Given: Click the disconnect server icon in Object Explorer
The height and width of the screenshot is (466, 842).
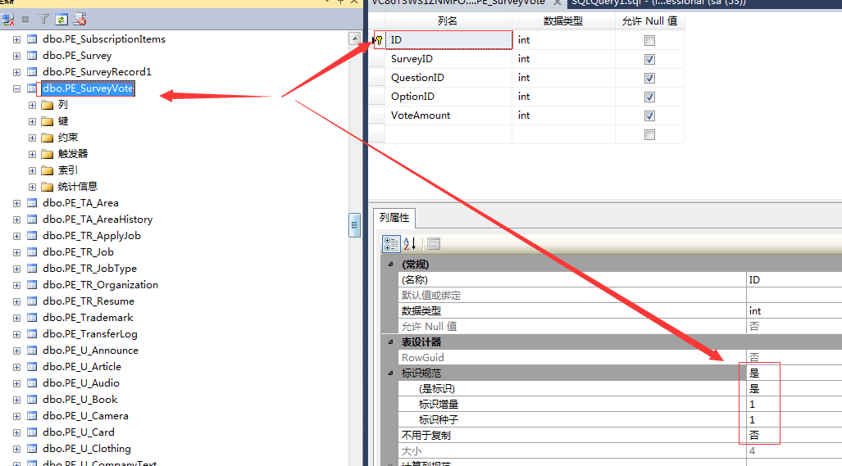Looking at the screenshot, I should 8,18.
